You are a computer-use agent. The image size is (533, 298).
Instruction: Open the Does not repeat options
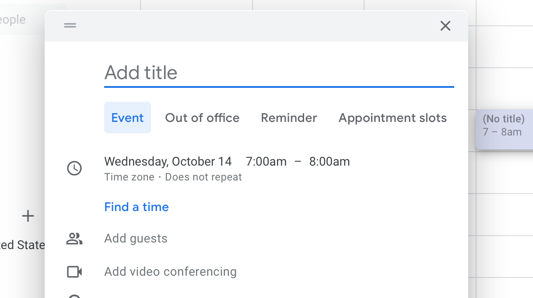(x=203, y=177)
